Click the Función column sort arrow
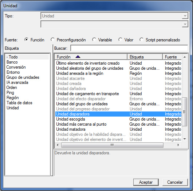Viewport: 193px width, 191px height. click(78, 57)
